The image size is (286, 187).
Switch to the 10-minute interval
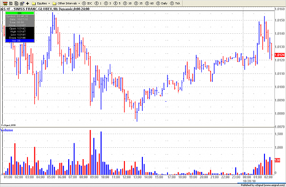click(127, 3)
